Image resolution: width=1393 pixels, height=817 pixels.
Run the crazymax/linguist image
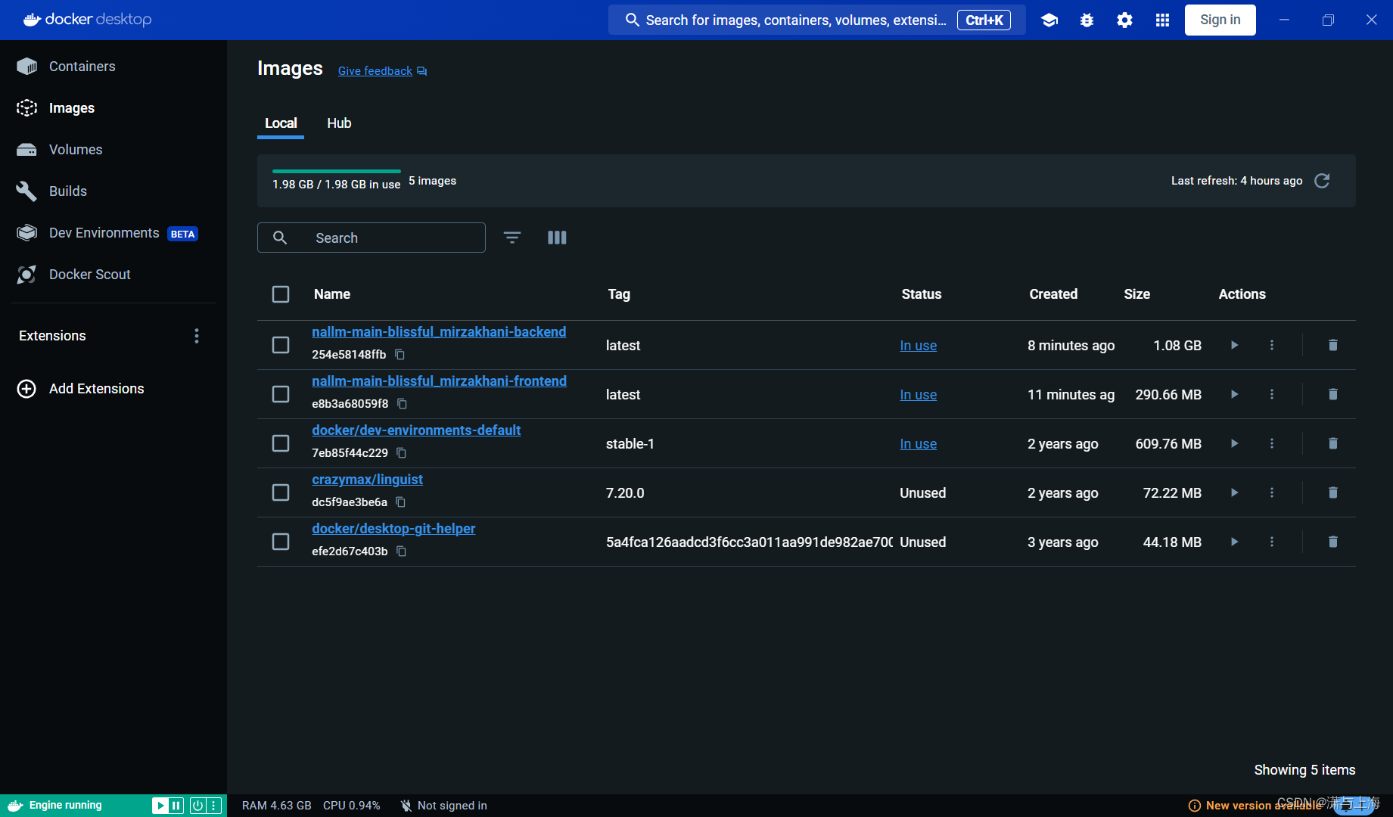[1234, 492]
